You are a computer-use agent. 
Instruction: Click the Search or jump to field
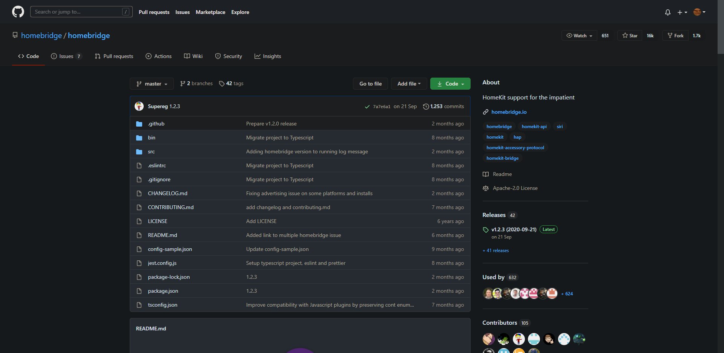point(81,12)
